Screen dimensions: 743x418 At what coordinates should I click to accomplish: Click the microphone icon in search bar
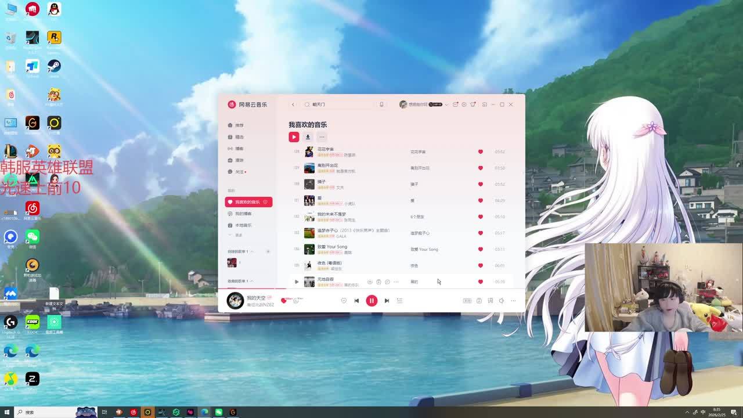pos(381,105)
